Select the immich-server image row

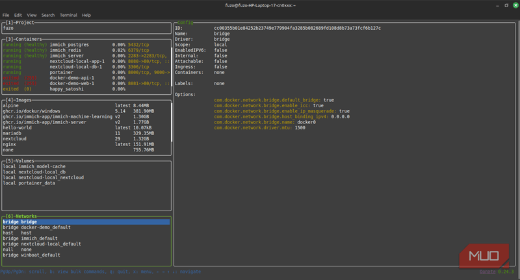[86, 122]
